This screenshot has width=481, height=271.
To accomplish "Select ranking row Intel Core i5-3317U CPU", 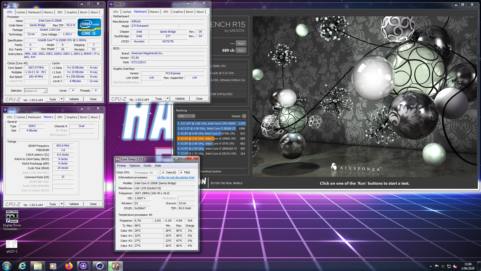I will 211,154.
